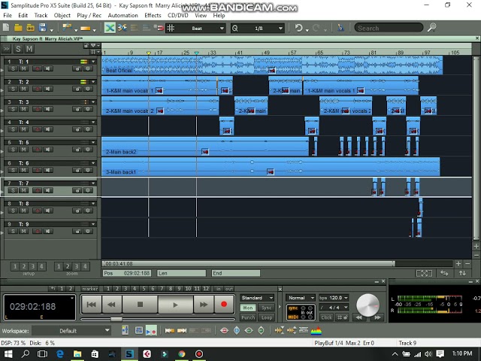Toggle the Mon monitoring button in transport
481x361 pixels.
[x=248, y=308]
